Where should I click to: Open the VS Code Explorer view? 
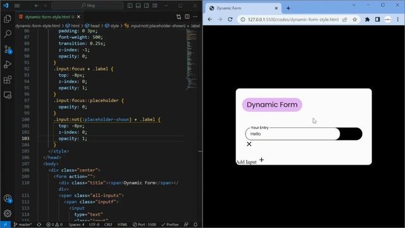click(8, 18)
